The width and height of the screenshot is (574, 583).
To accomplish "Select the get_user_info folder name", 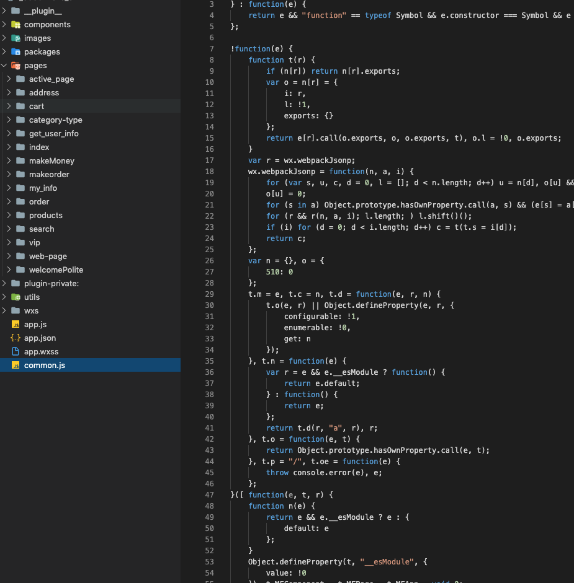I will (x=53, y=133).
